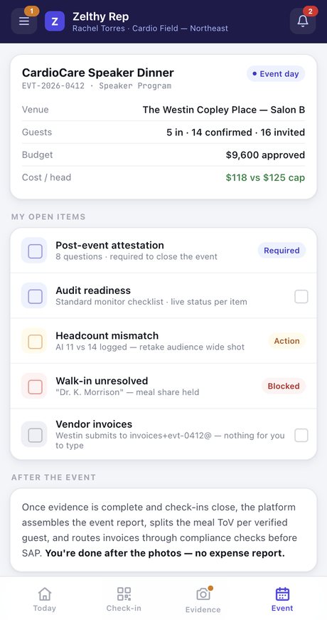This screenshot has height=620, width=327.
Task: Check the Headcount mismatch box
Action: coord(34,341)
